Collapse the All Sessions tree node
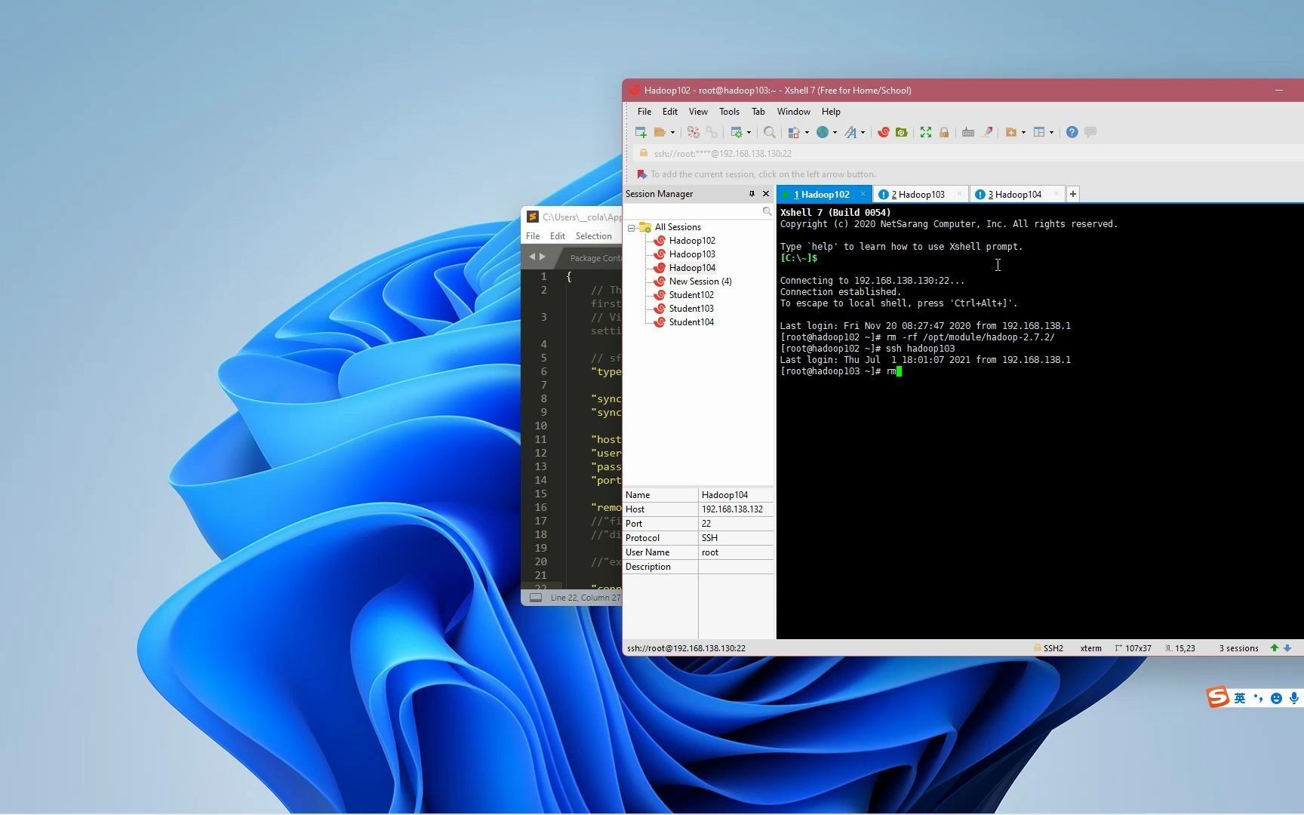The width and height of the screenshot is (1304, 815). (632, 228)
